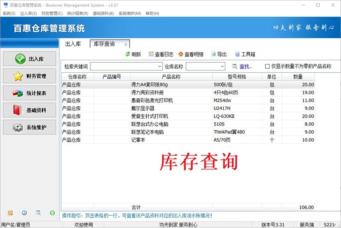The width and height of the screenshot is (341, 228).
Task: Close the 库存查询 tab with its X
Action: click(125, 45)
